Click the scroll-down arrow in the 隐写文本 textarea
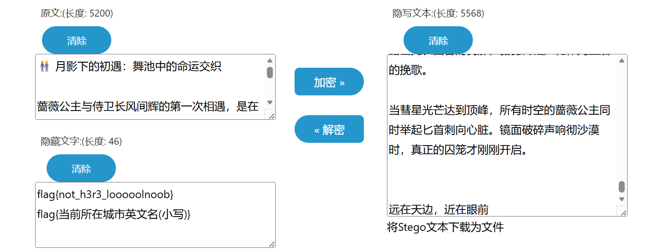658x252 pixels. tap(622, 199)
